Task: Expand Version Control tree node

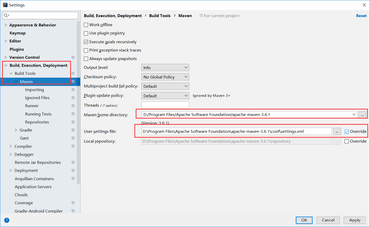Action: [x=6, y=57]
